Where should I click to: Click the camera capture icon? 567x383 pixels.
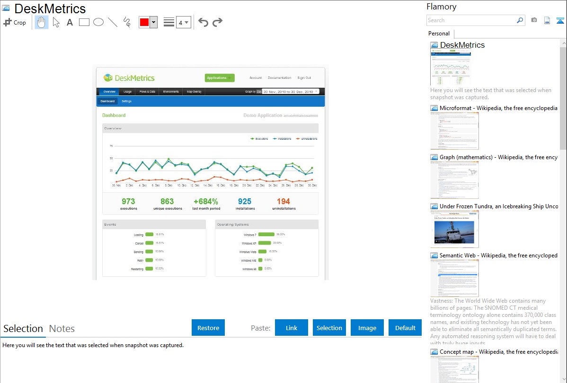(x=534, y=20)
